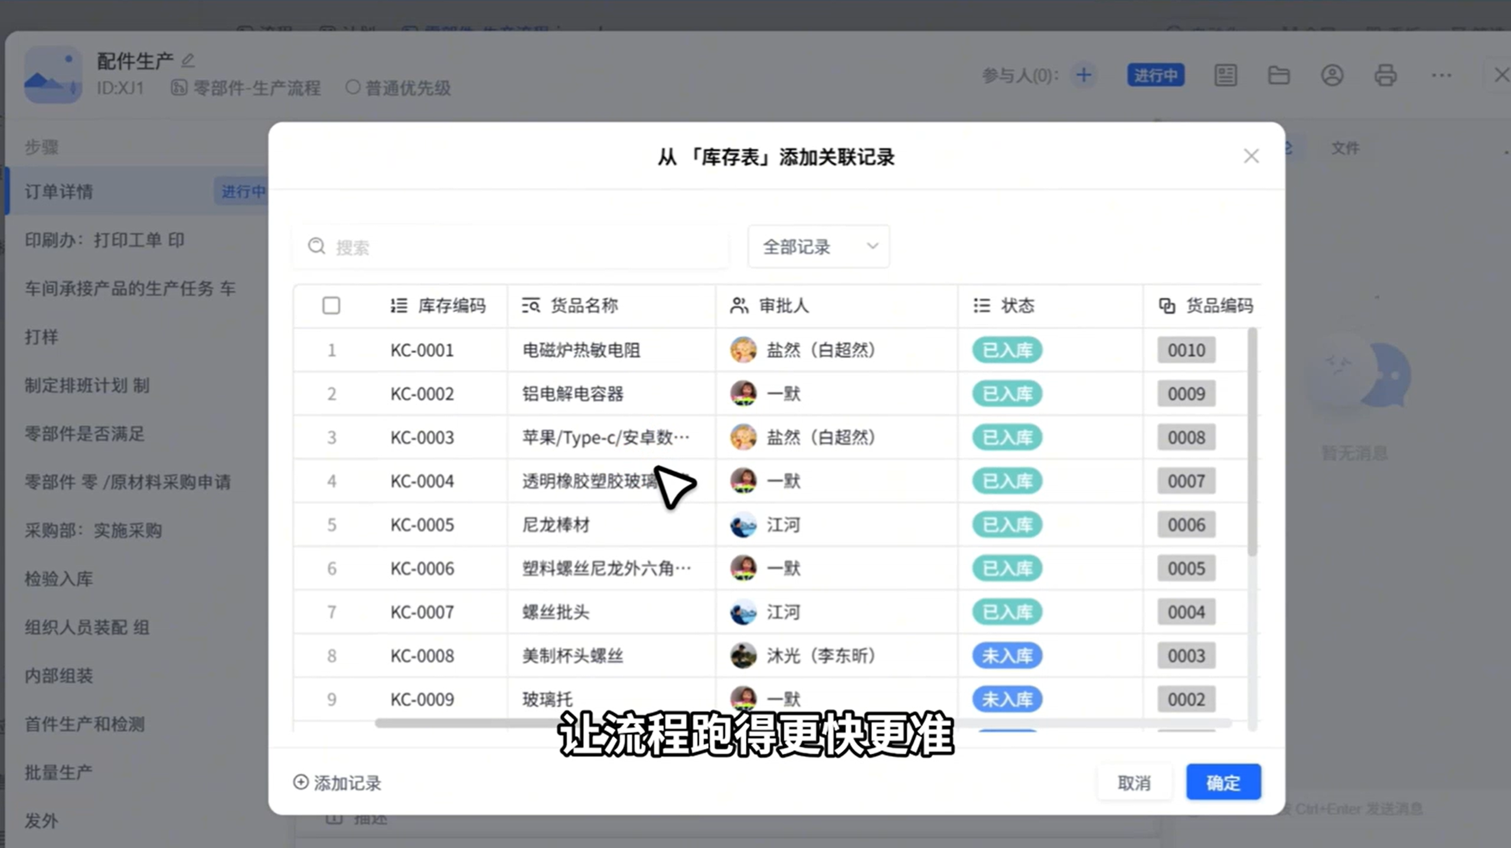Close the 添加关联记录 dialog
The width and height of the screenshot is (1511, 848).
click(1251, 156)
